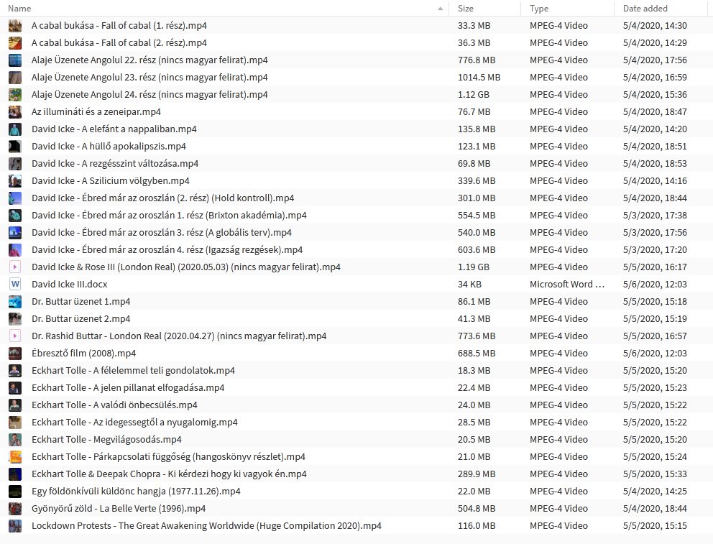Click thumbnail of A elefánt a nappaliban.mp4
The image size is (713, 544).
pos(15,129)
